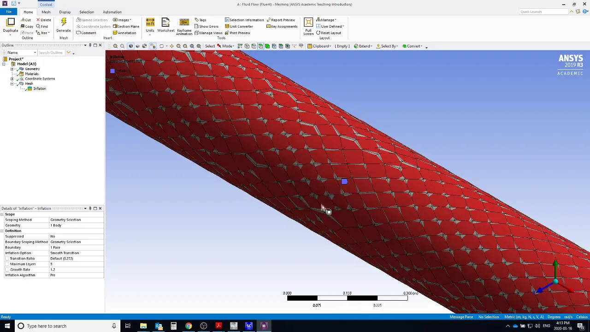Click Show Errors tool
Viewport: 590px width, 332px height.
(x=206, y=26)
